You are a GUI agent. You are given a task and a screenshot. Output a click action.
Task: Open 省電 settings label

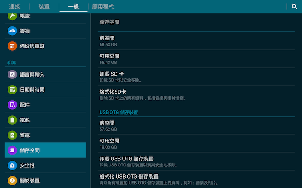(25, 135)
